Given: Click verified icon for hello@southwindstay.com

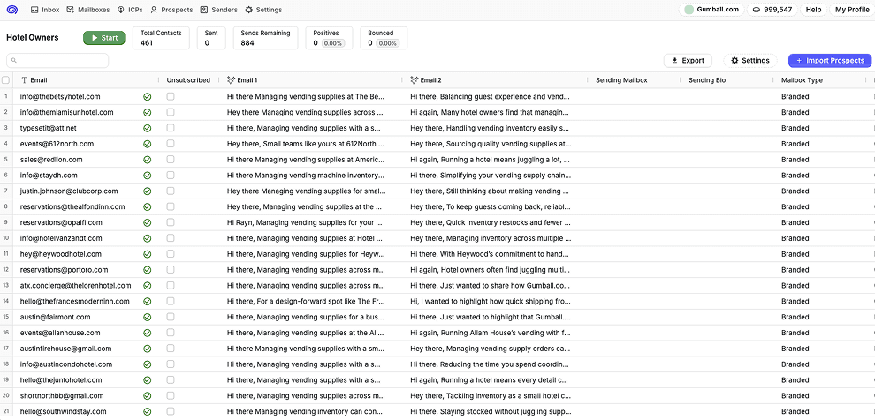Looking at the screenshot, I should coord(148,412).
